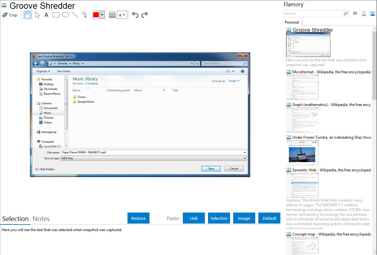Activate the hand pan tool

click(28, 15)
